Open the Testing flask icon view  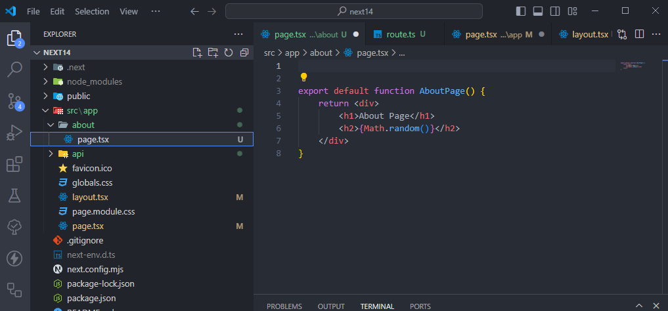pos(14,195)
